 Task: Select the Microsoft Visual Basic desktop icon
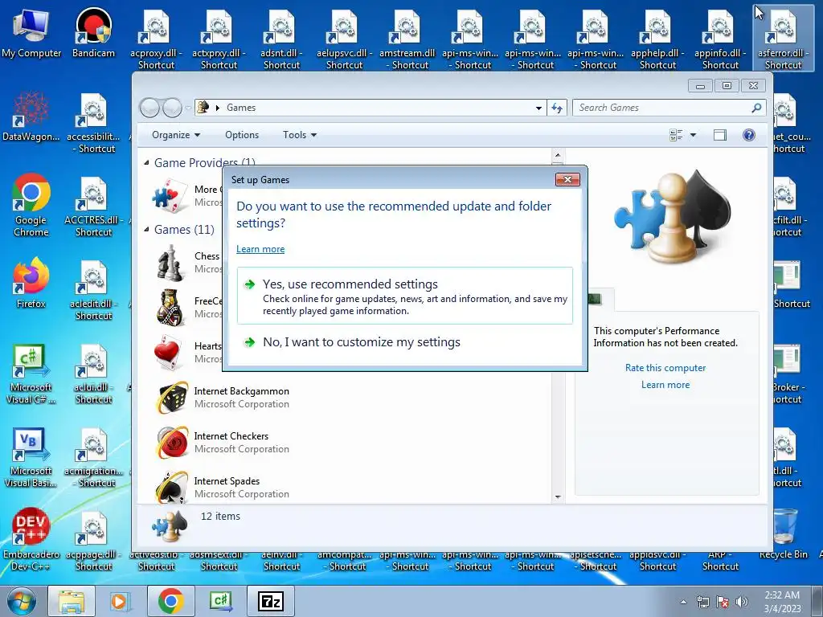31,457
